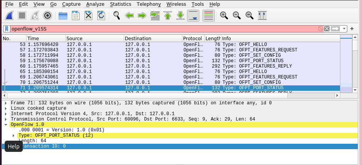The height and width of the screenshot is (165, 362).
Task: Expand the Type: OFPT_PORT_STATUS field
Action: click(14, 136)
